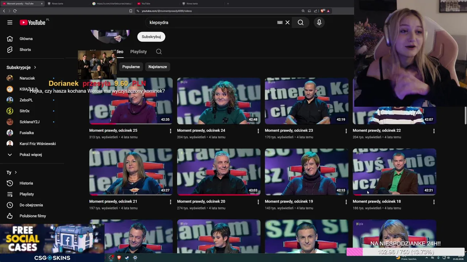467x262 pixels.
Task: Click the Brave icon in the taskbar
Action: point(119,258)
